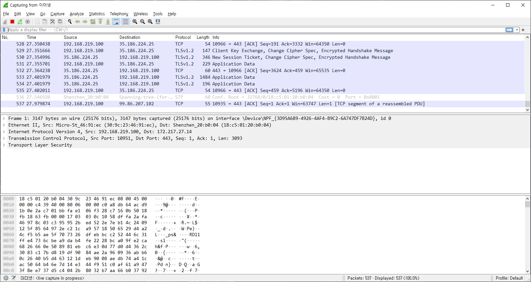Screen dimensions: 531x282
Task: Open capture options gear icon
Action: click(x=28, y=22)
